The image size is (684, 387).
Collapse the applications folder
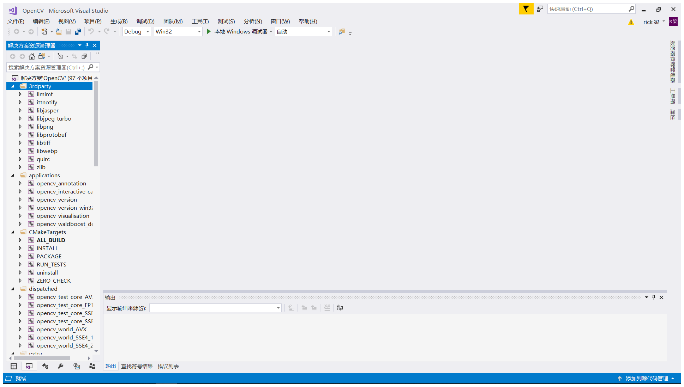[13, 176]
